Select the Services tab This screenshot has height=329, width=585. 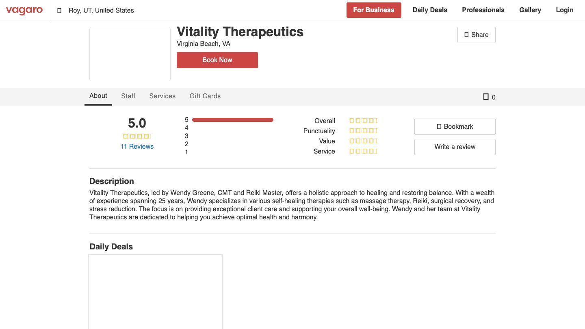tap(162, 96)
